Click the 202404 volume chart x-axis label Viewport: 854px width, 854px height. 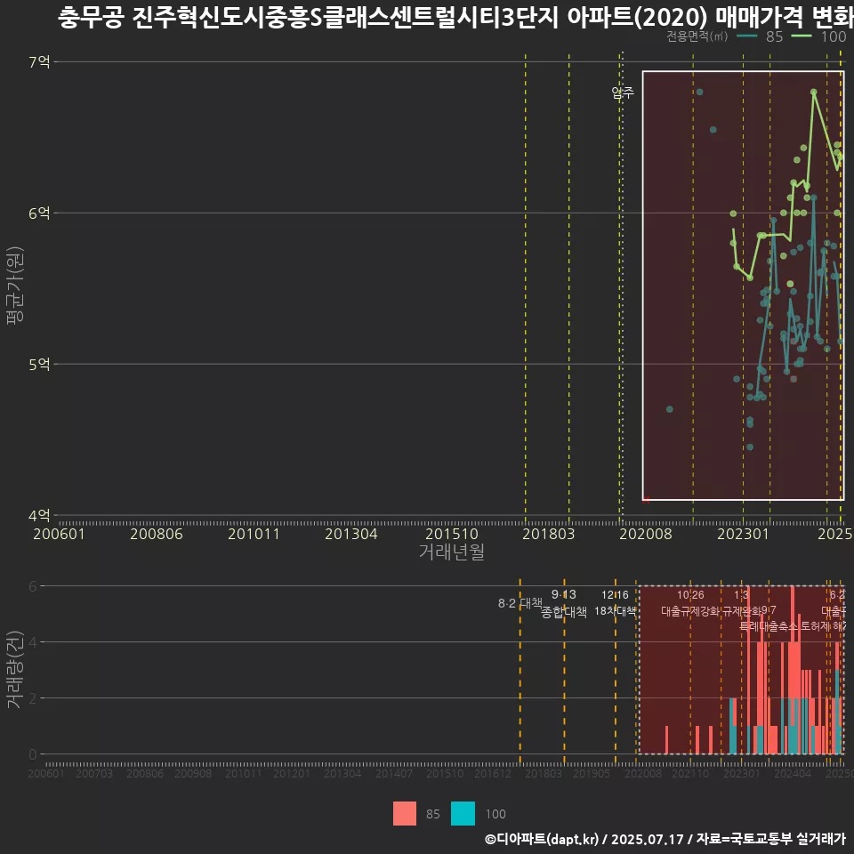pos(793,773)
